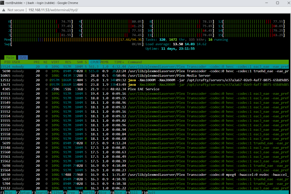Image resolution: width=291 pixels, height=194 pixels.
Task: Click the terminal icon in Chrome title bar
Action: coord(2,3)
